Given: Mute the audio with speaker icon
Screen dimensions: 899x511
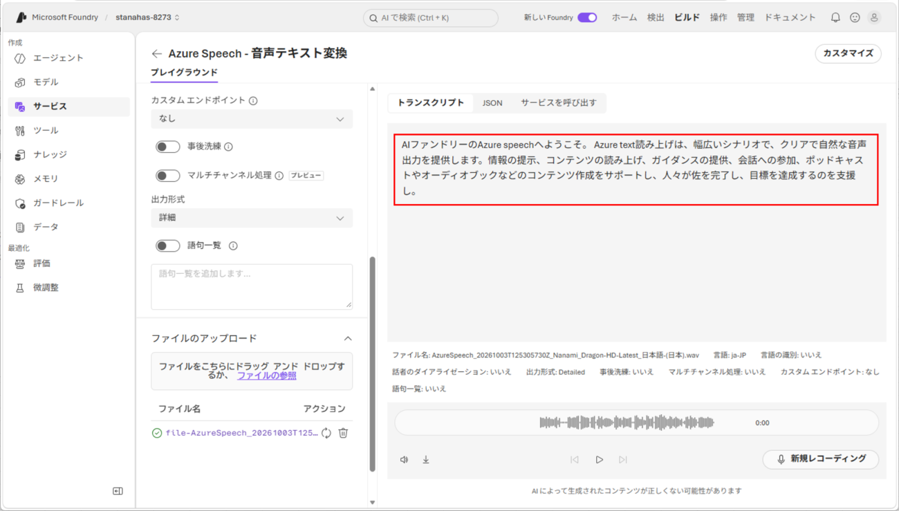Looking at the screenshot, I should coord(405,459).
